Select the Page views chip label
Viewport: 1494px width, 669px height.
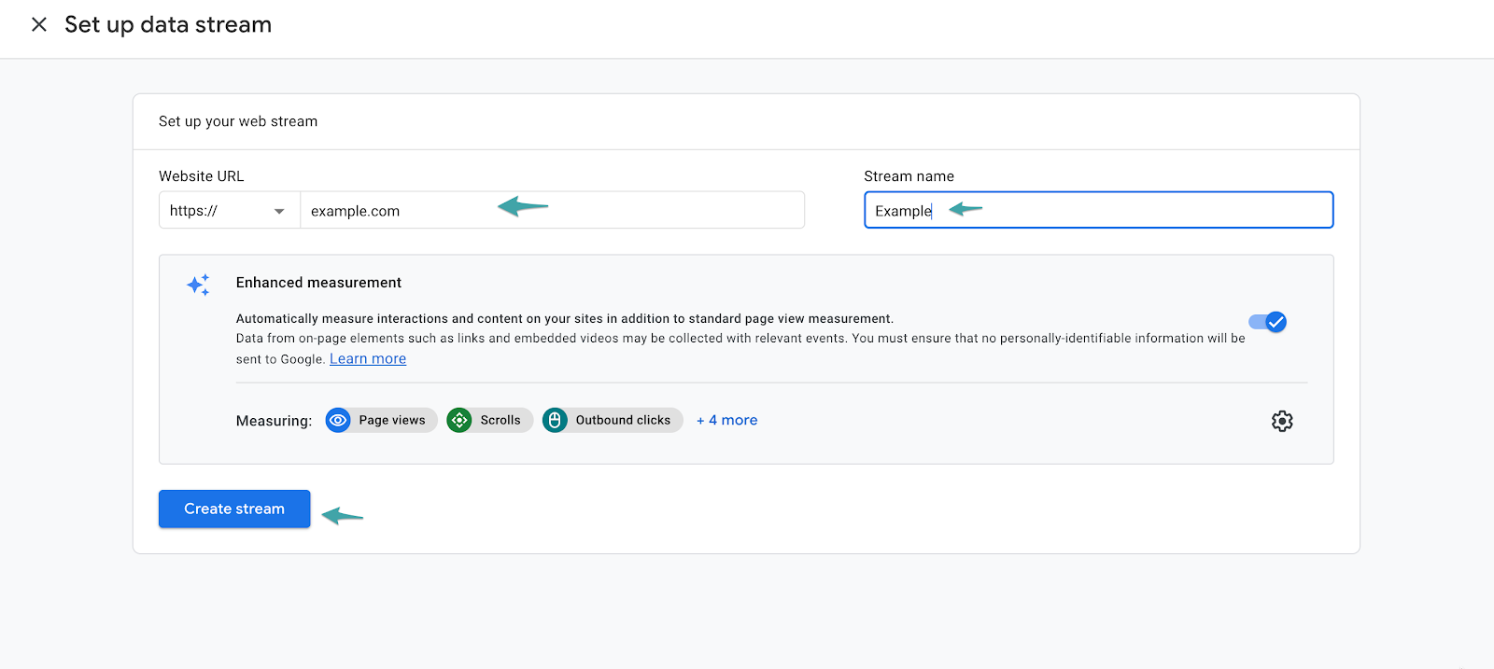tap(392, 421)
